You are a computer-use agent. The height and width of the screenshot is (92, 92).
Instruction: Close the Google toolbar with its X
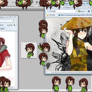tap(48, 11)
